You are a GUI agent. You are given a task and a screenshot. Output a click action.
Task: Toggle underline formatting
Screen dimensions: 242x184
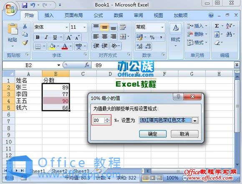(x=55, y=37)
